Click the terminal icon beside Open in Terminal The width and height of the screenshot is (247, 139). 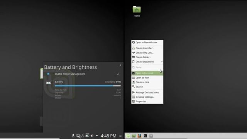pos(134,73)
